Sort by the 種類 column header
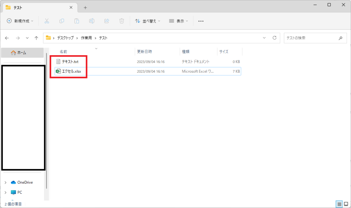 (185, 52)
